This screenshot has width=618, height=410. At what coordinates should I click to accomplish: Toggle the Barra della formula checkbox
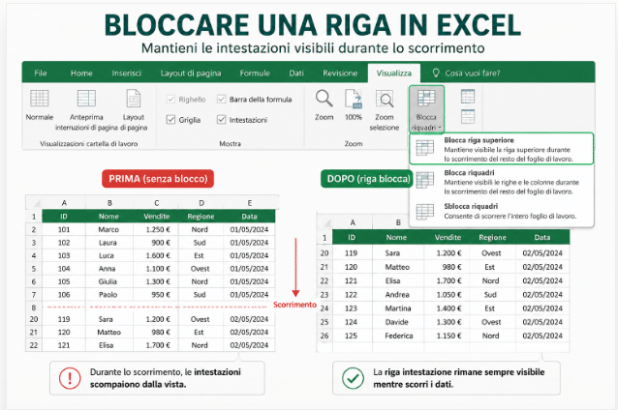click(x=222, y=100)
